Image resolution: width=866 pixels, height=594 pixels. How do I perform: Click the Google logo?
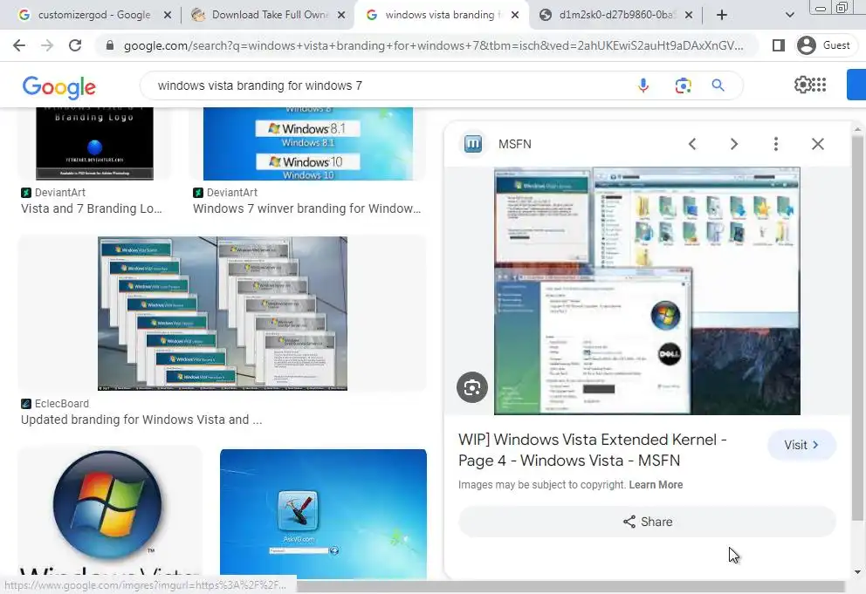[x=59, y=86]
